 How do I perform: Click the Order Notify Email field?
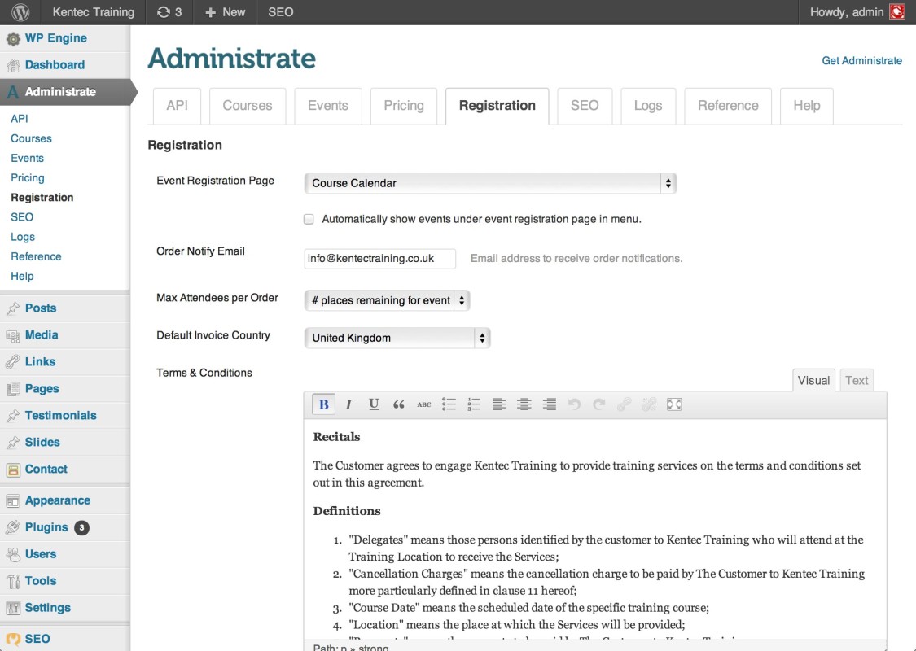click(x=379, y=259)
